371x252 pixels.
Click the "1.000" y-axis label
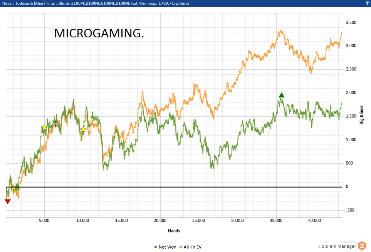351,139
